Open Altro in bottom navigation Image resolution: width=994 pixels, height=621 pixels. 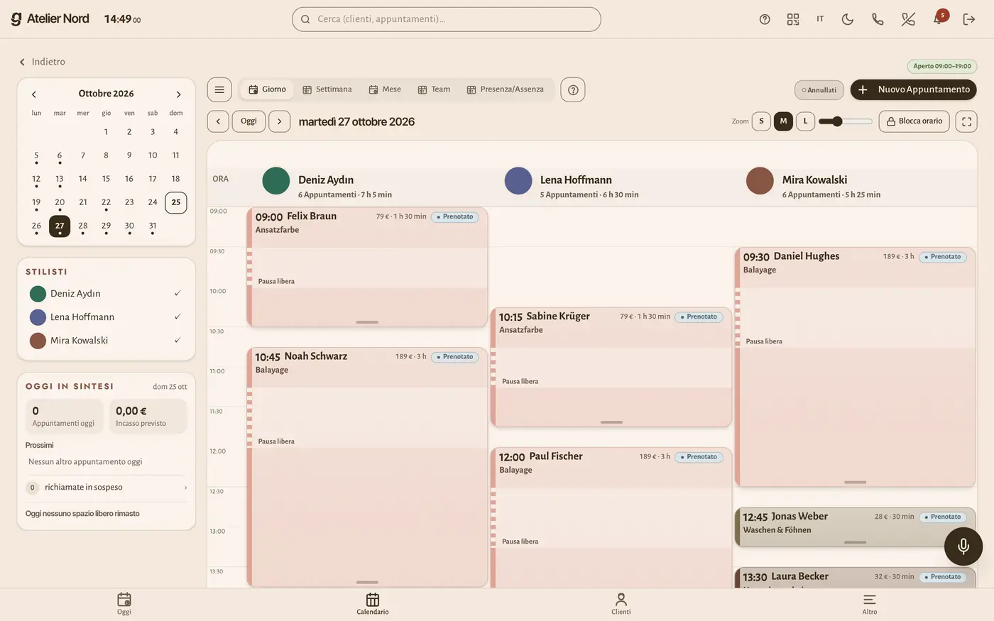tap(870, 604)
